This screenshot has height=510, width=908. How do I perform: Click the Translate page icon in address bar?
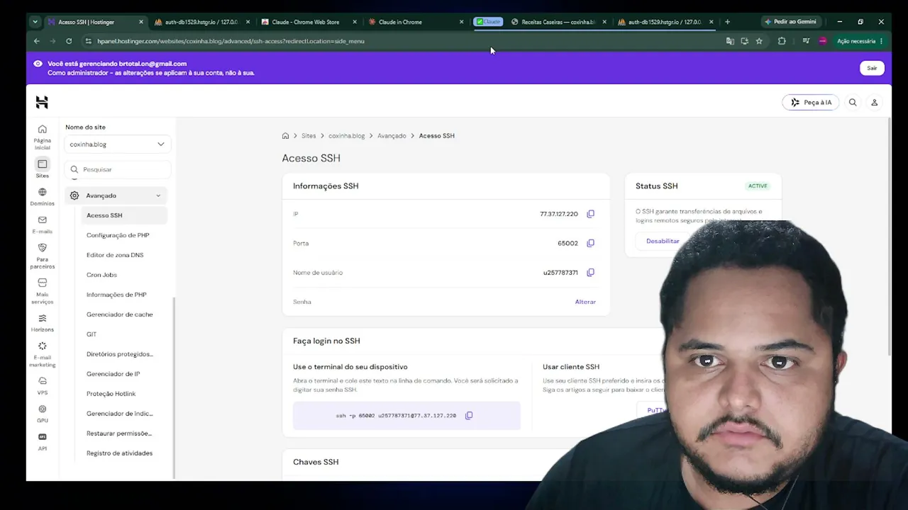pos(730,41)
